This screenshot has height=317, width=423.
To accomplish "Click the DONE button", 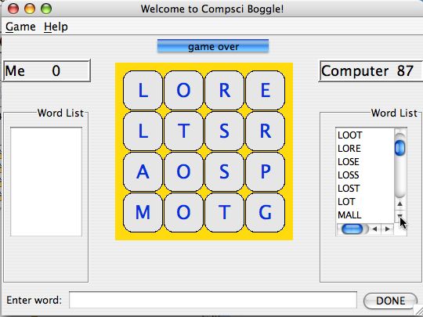I will coord(390,301).
